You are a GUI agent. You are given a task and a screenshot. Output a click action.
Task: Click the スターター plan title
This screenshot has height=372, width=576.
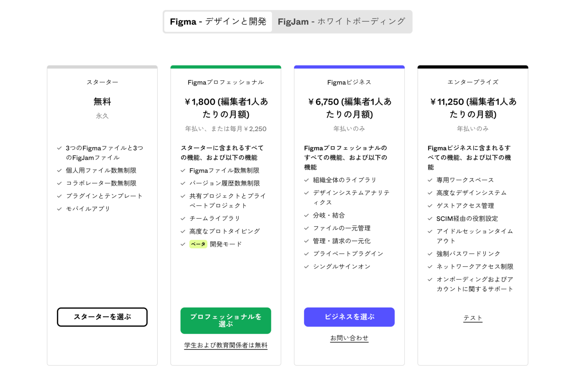[x=102, y=82]
